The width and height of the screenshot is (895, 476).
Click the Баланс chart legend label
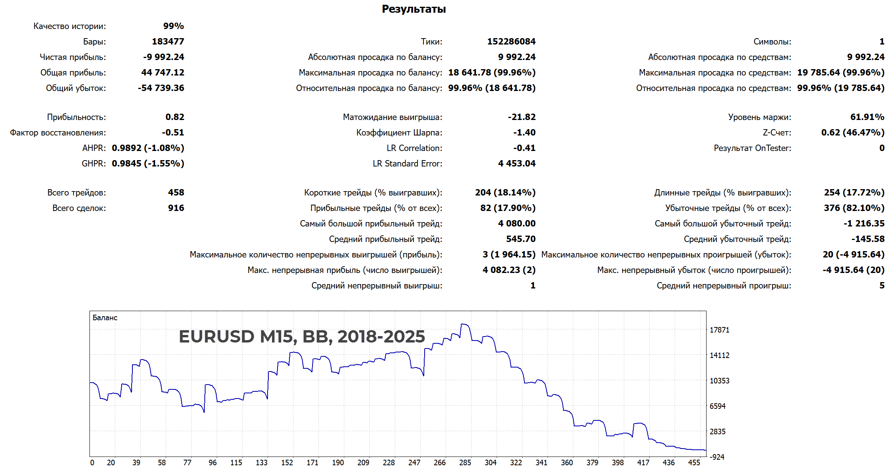[x=105, y=317]
